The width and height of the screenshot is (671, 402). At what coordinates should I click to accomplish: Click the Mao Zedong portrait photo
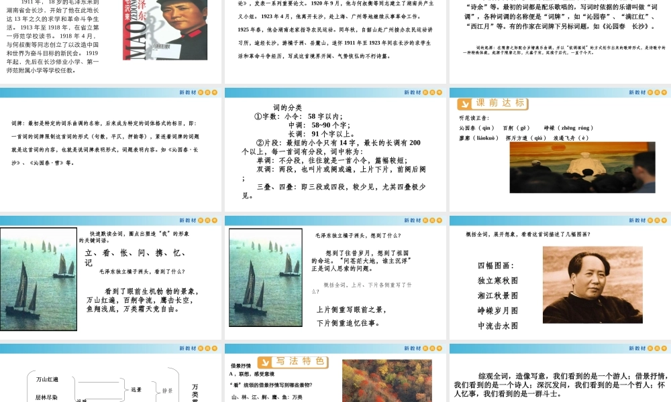[592, 283]
